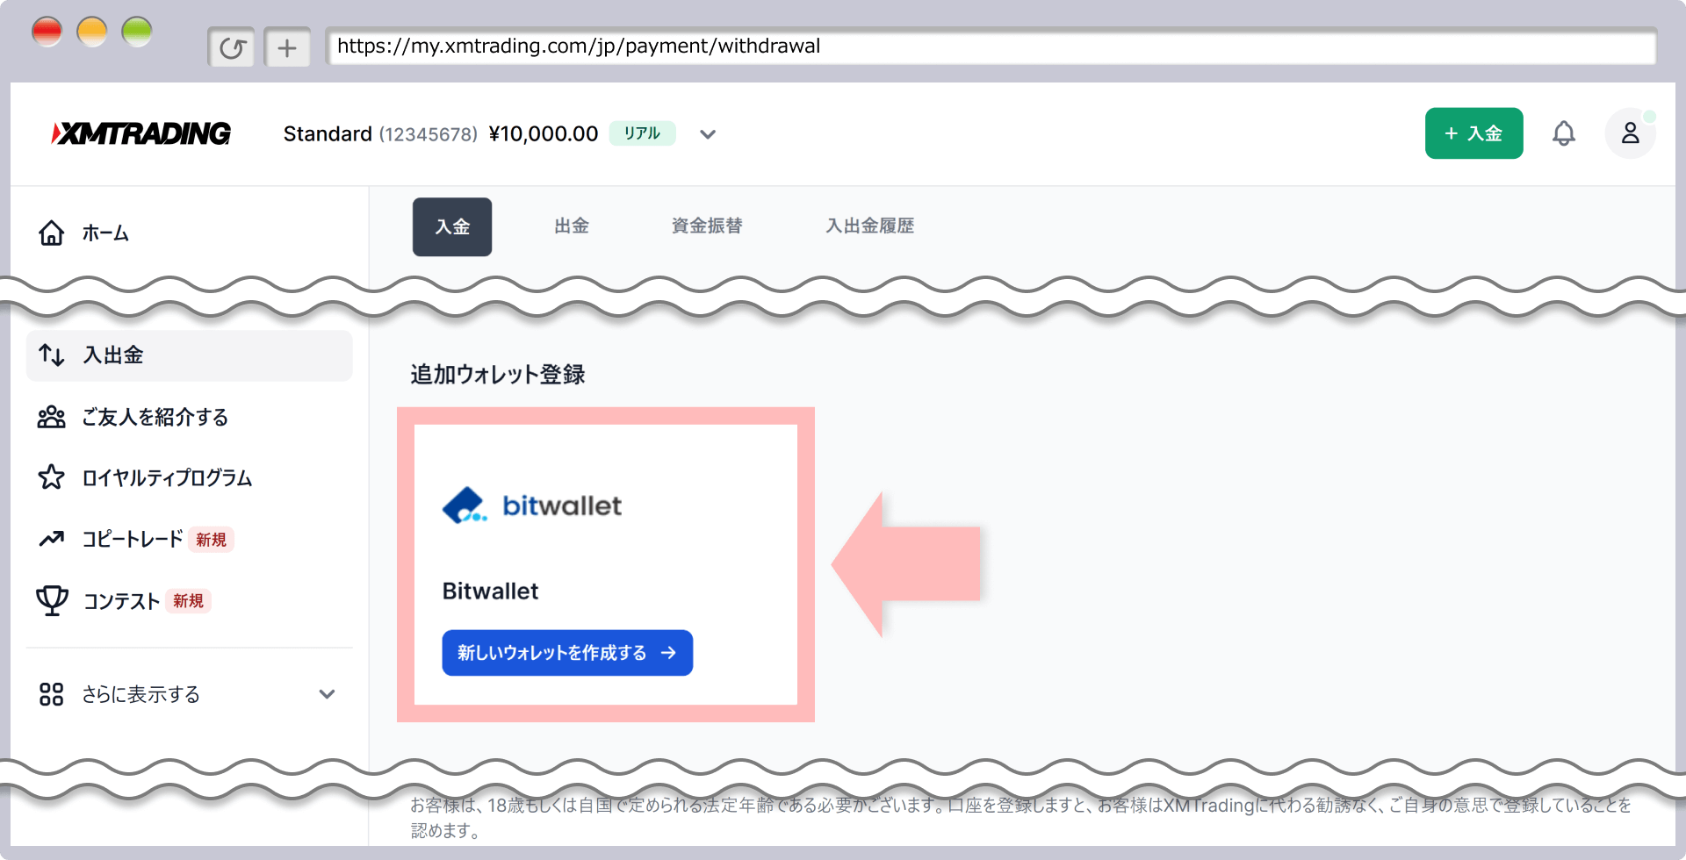Open the user profile icon
The image size is (1686, 860).
1630,133
